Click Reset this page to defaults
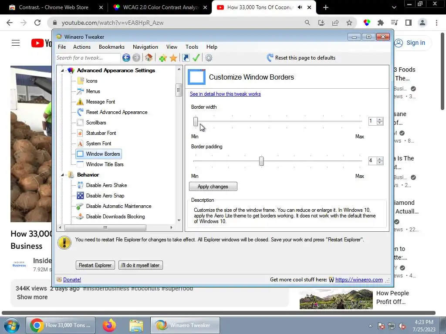This screenshot has width=446, height=334. [x=301, y=58]
